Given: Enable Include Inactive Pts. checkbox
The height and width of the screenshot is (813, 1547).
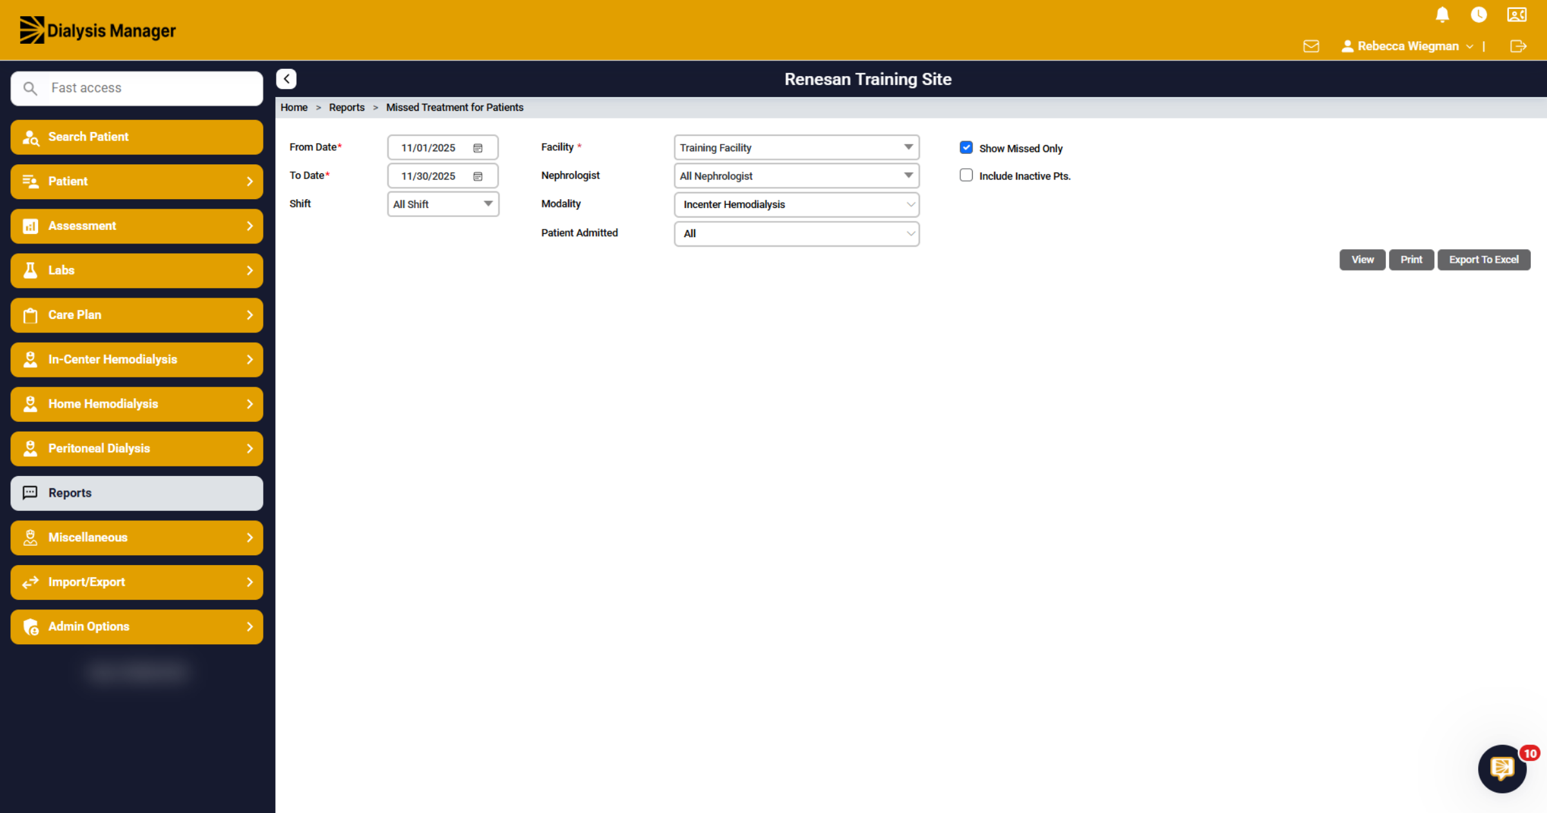Looking at the screenshot, I should 966,175.
